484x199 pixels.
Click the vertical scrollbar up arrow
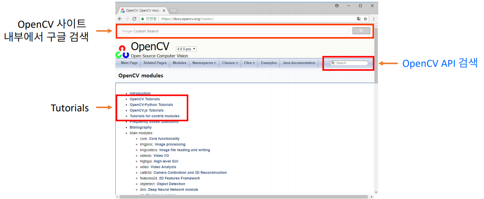376,26
